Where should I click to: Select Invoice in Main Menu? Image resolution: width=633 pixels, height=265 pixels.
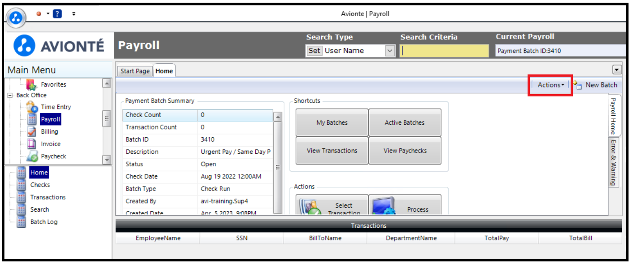(51, 144)
